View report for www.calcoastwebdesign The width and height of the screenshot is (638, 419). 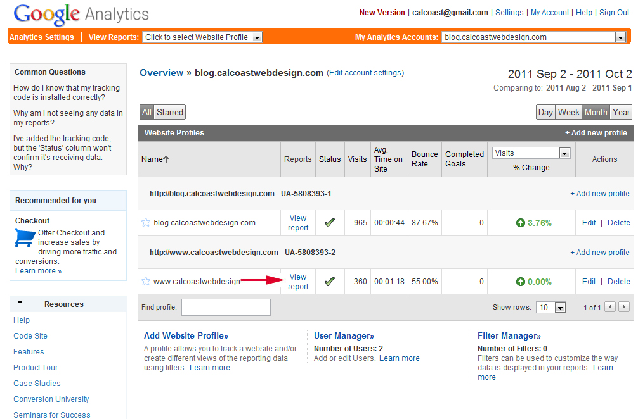pos(298,282)
